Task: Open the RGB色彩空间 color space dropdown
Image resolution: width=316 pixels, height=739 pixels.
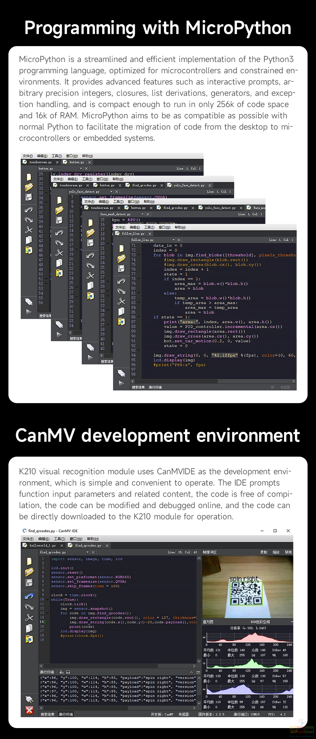Action: tap(292, 622)
